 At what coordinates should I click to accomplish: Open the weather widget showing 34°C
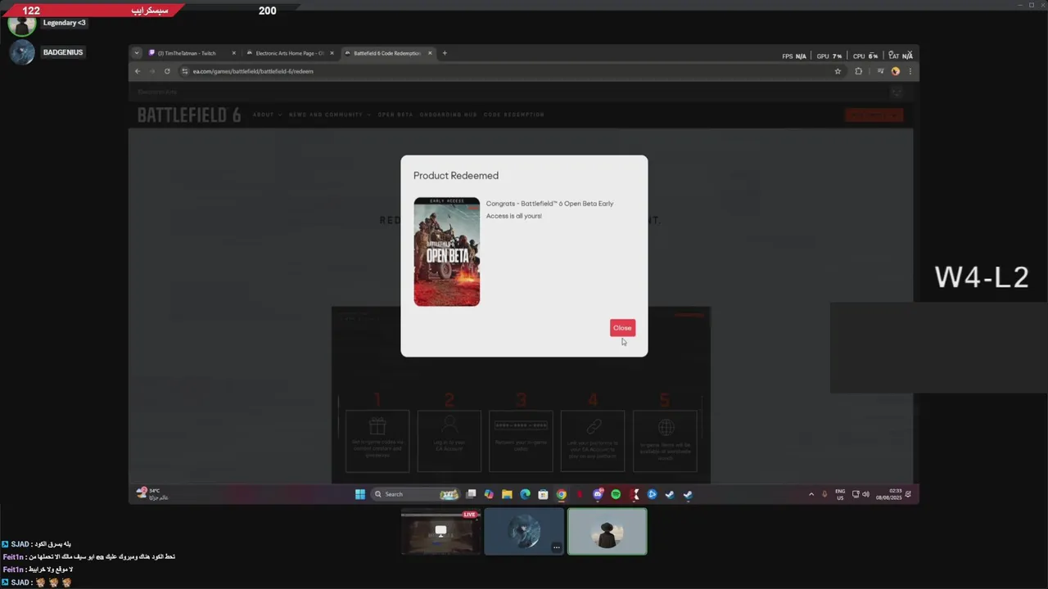pos(153,493)
